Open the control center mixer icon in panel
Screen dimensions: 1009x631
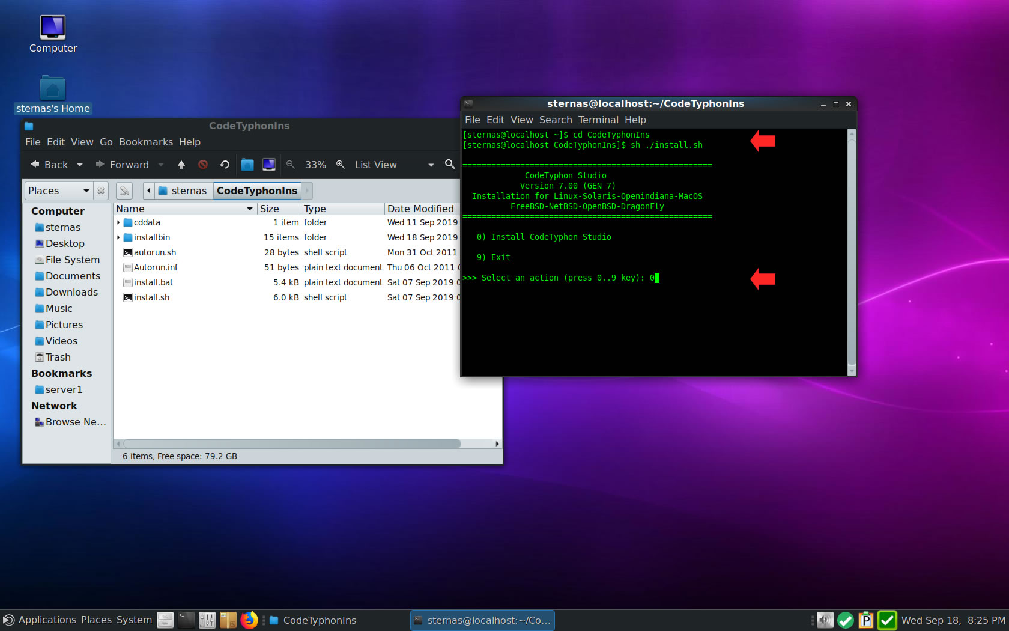tap(207, 620)
